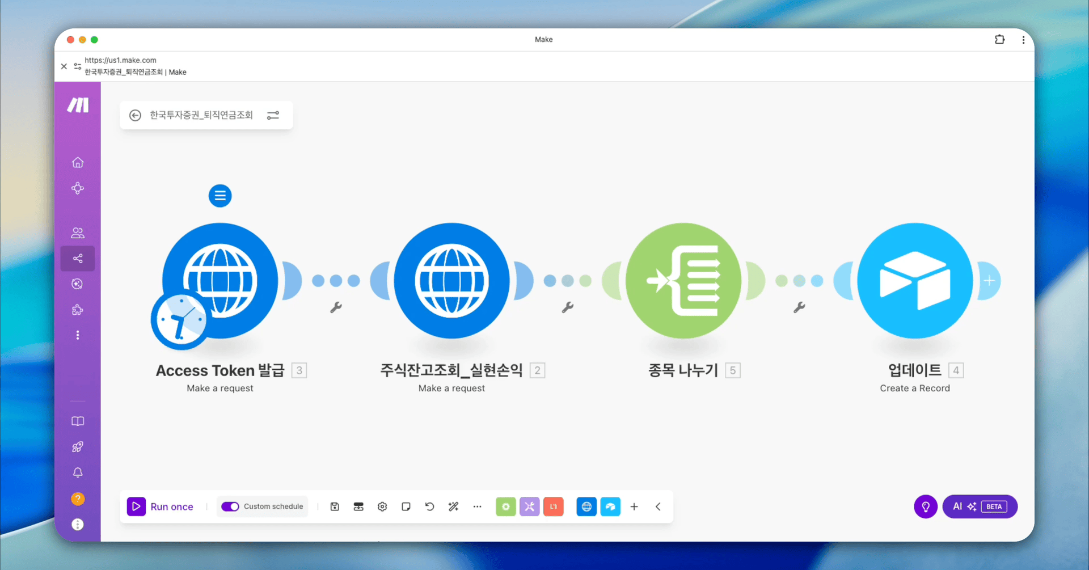Click the Run once button
Image resolution: width=1089 pixels, height=570 pixels.
161,506
